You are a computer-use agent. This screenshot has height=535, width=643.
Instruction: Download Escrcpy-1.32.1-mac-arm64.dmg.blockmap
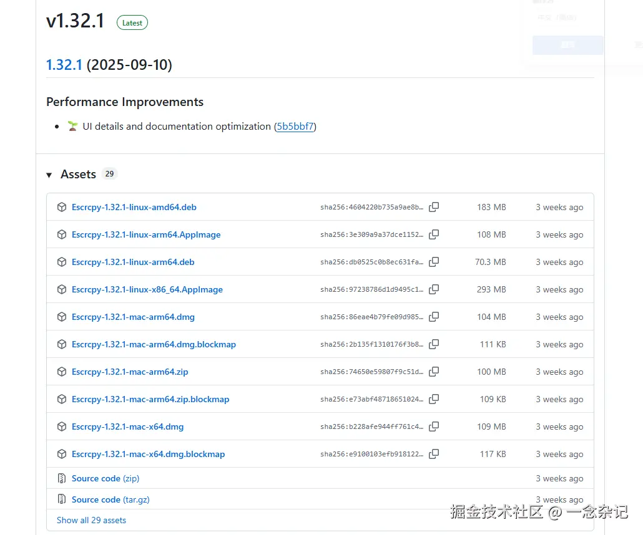click(154, 345)
